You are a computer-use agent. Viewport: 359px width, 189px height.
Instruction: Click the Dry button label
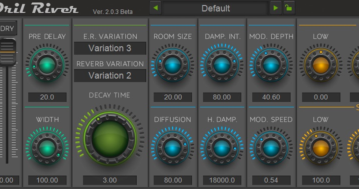[7, 28]
